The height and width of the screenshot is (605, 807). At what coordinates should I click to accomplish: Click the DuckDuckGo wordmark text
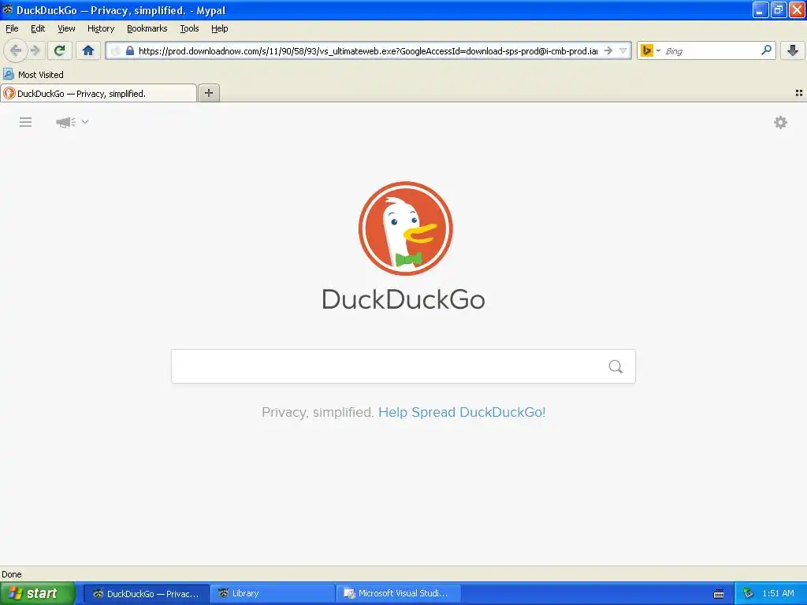click(403, 299)
